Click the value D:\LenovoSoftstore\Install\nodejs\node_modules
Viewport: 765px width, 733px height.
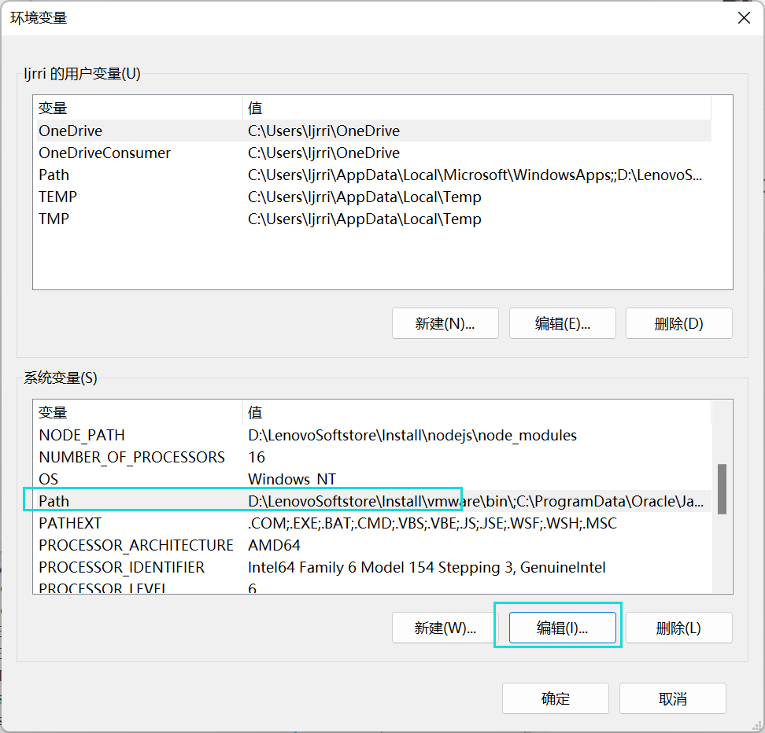pos(412,435)
